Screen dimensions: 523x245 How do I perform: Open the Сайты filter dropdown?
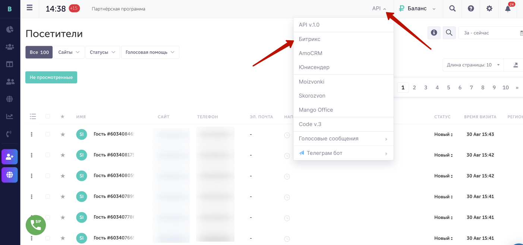click(69, 52)
